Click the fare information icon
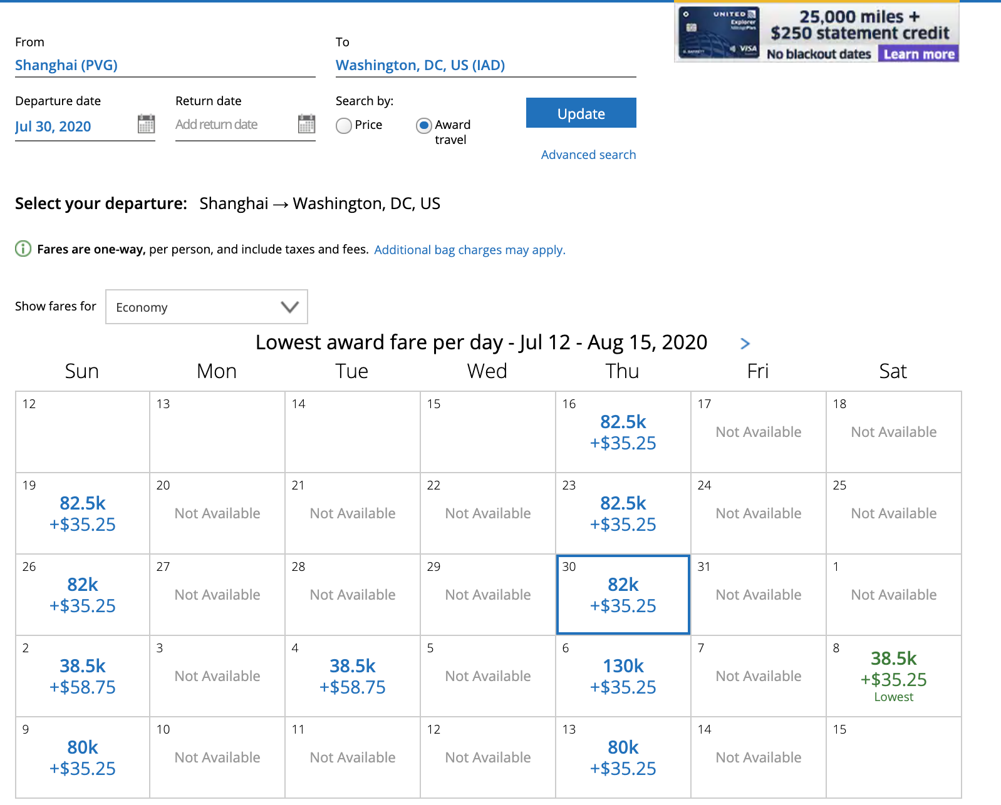The image size is (1001, 805). 23,249
